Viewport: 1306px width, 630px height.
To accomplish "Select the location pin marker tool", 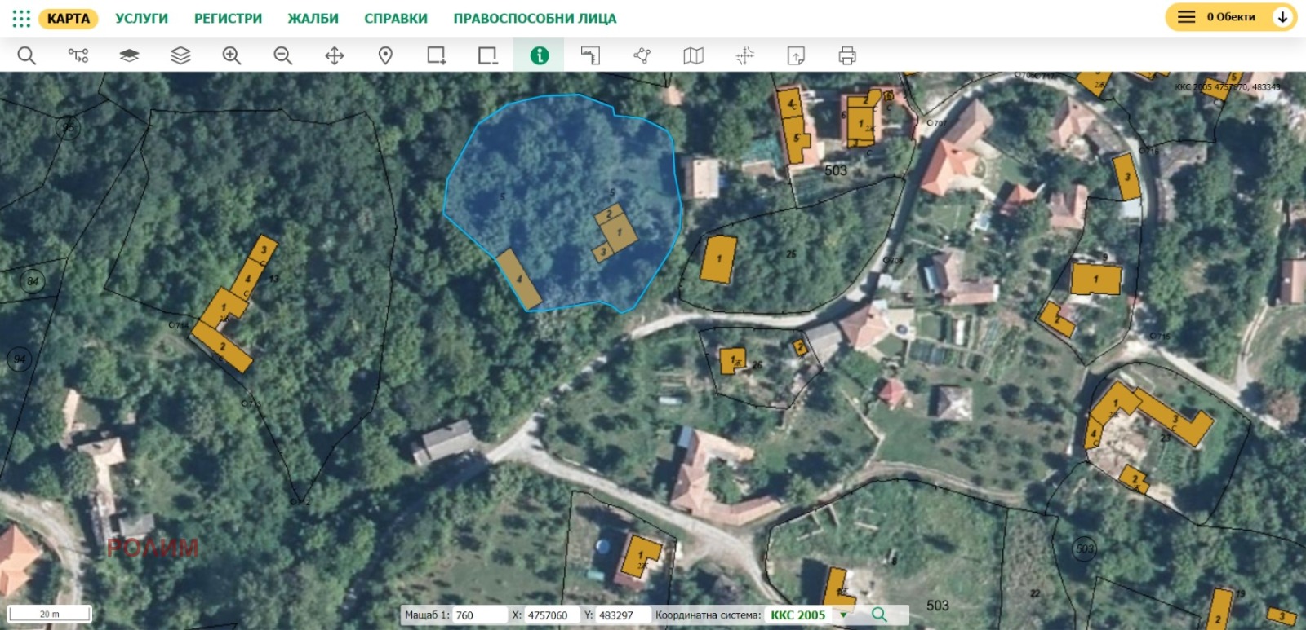I will (385, 55).
